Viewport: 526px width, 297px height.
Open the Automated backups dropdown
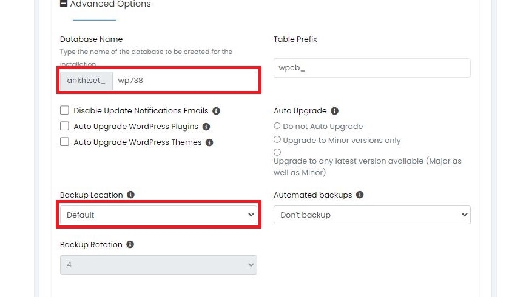pos(372,215)
